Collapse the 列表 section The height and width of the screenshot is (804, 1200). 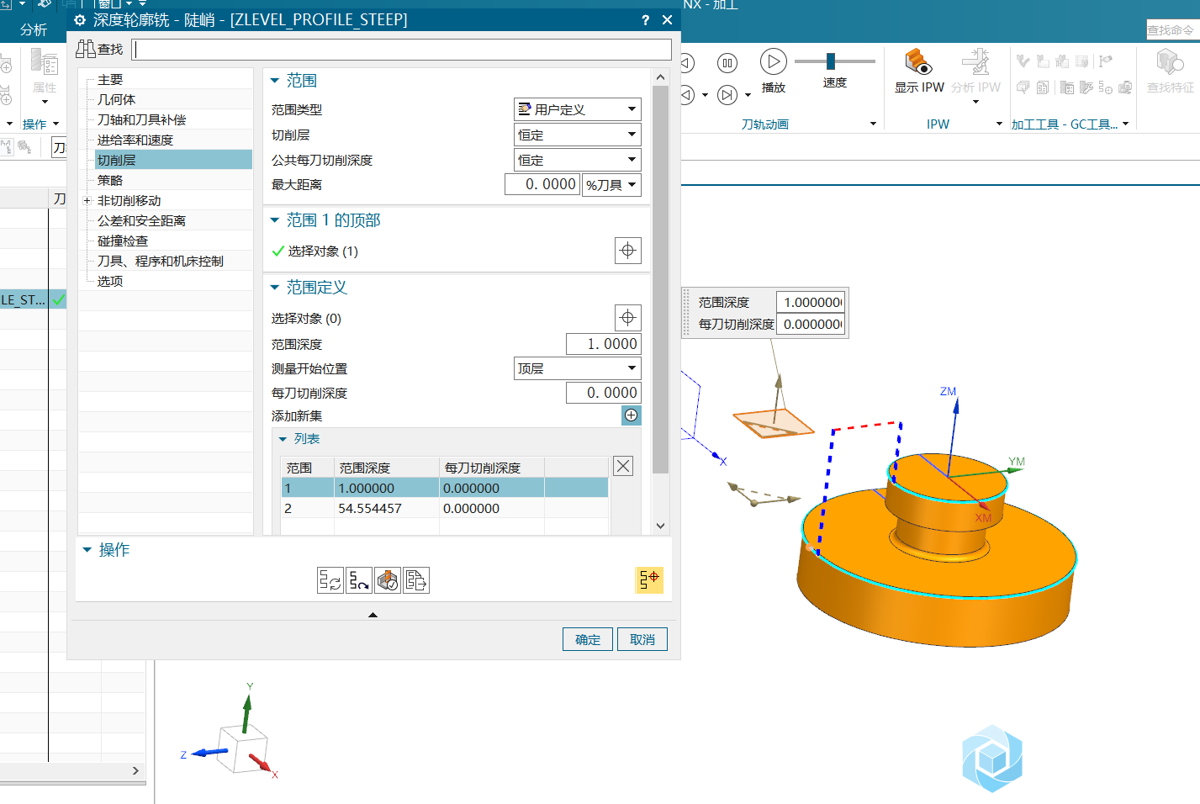tap(283, 439)
